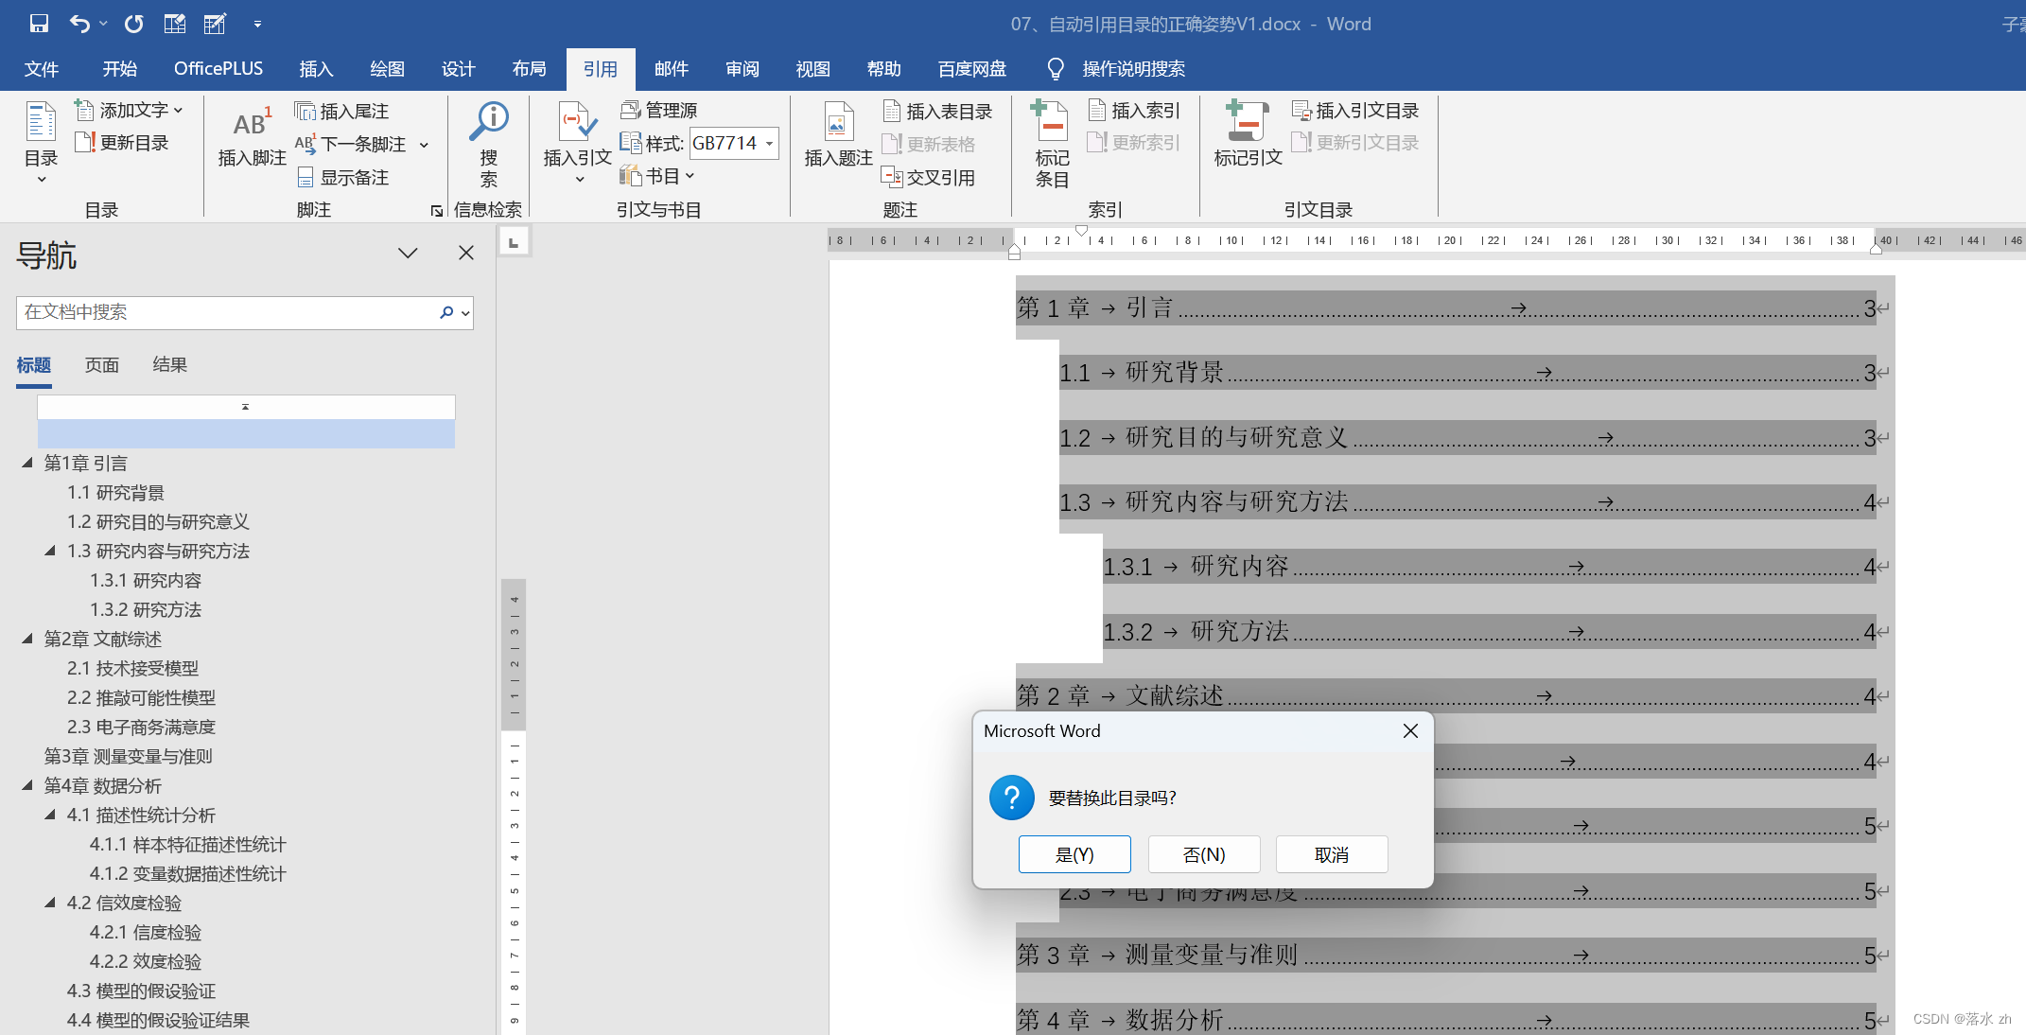Open the 文件 menu tab

[42, 69]
